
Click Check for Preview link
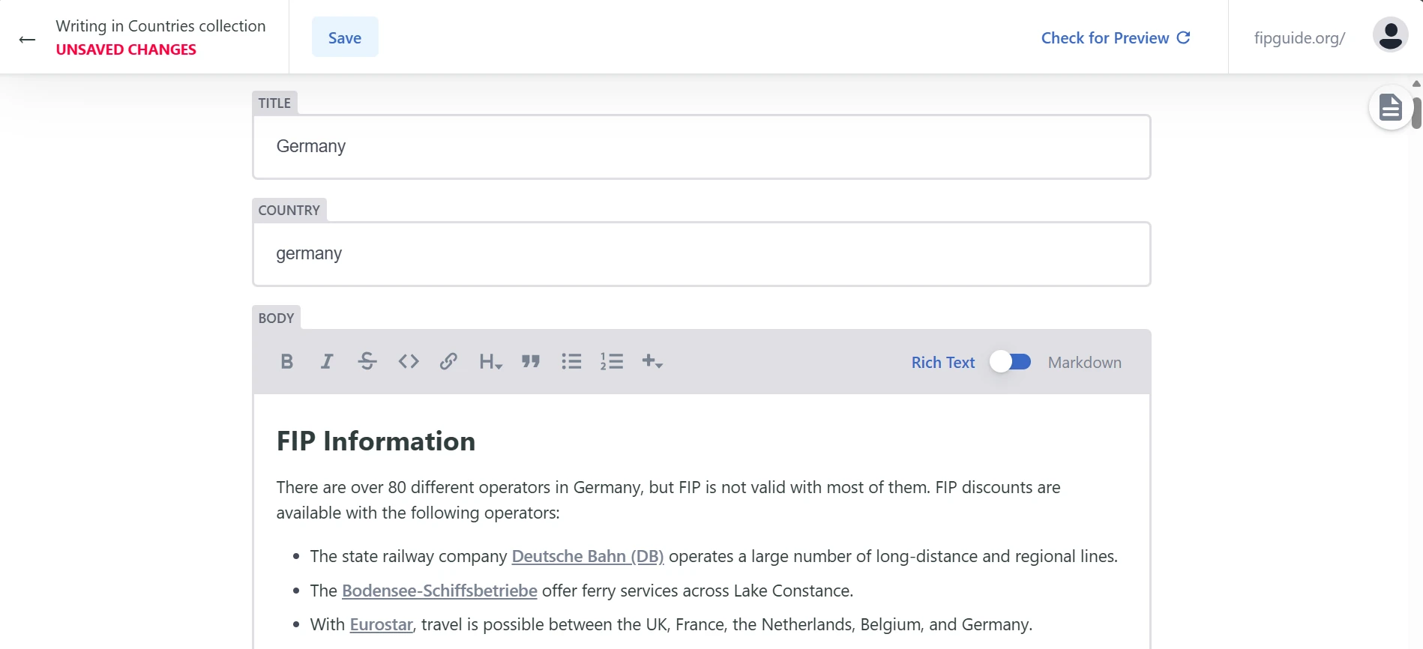1115,37
